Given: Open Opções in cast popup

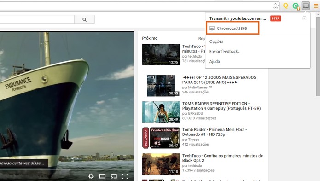Looking at the screenshot, I should pos(216,41).
